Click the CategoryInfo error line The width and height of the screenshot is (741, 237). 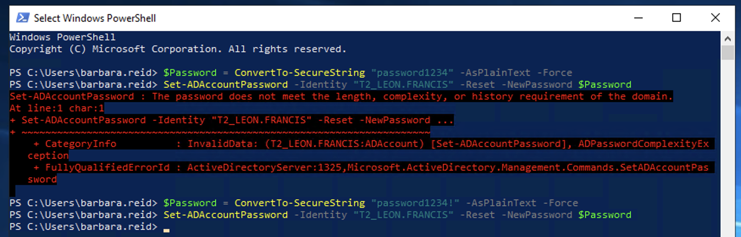point(80,144)
